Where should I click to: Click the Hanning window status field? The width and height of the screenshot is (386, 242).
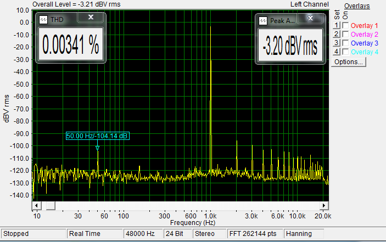[304, 234]
